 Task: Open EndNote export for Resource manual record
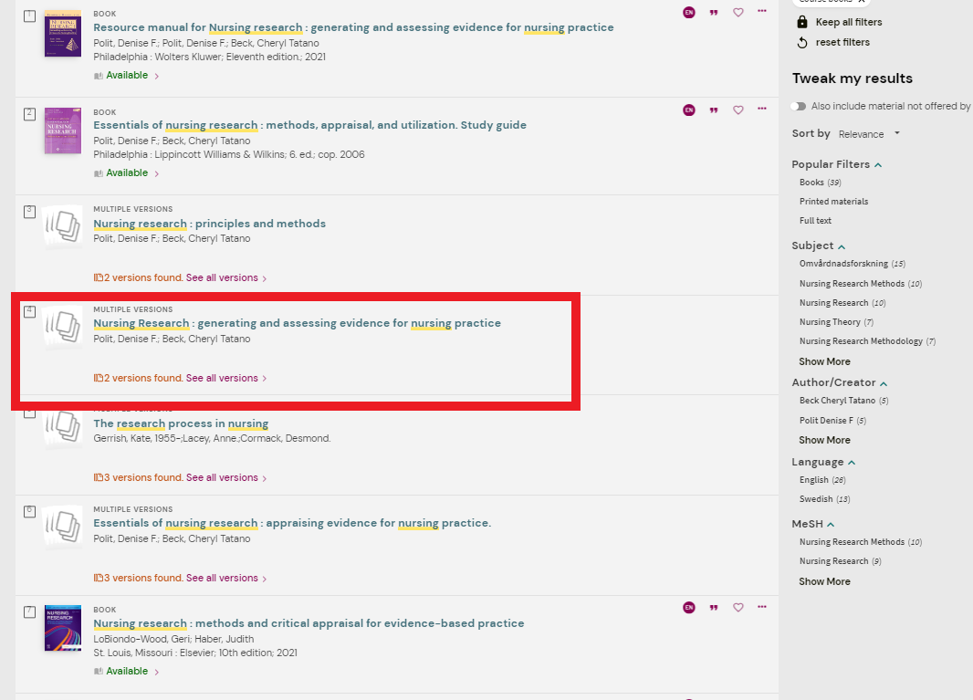689,13
